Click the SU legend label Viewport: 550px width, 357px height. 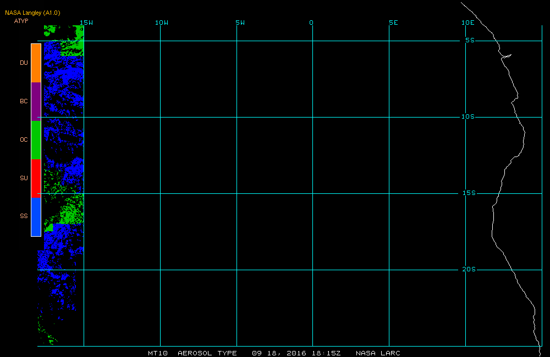point(24,178)
